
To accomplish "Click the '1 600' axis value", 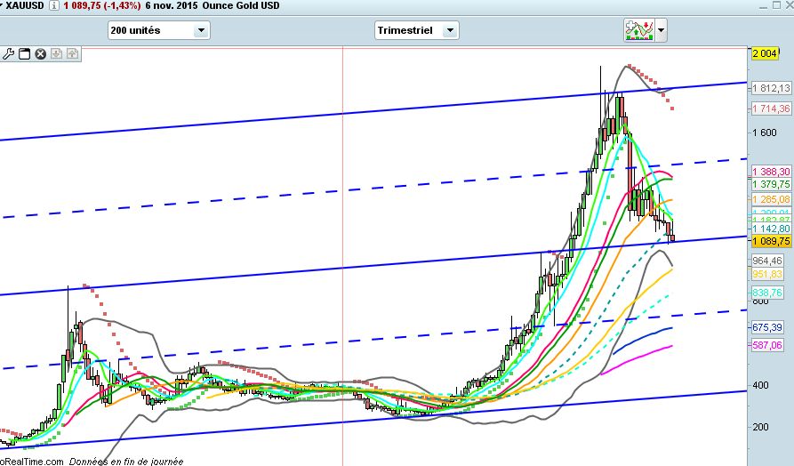I will click(x=764, y=133).
